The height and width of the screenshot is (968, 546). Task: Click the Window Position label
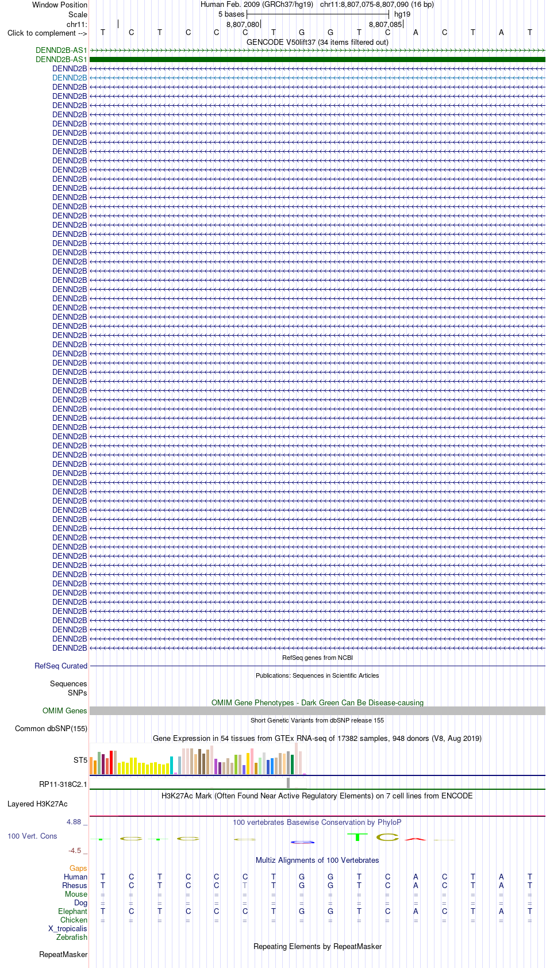[x=60, y=5]
